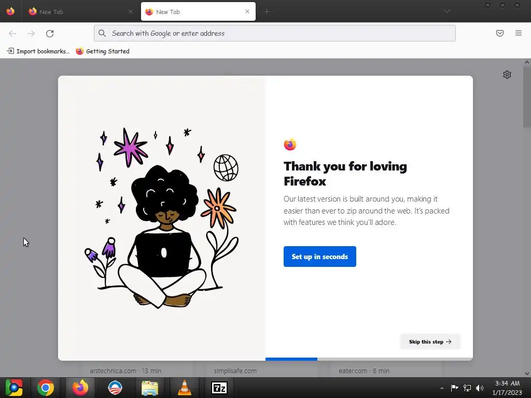The image size is (531, 398).
Task: Select the active second New Tab
Action: tap(198, 11)
